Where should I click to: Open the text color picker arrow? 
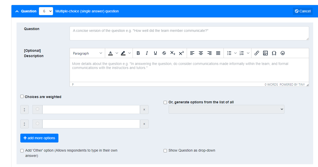[117, 53]
